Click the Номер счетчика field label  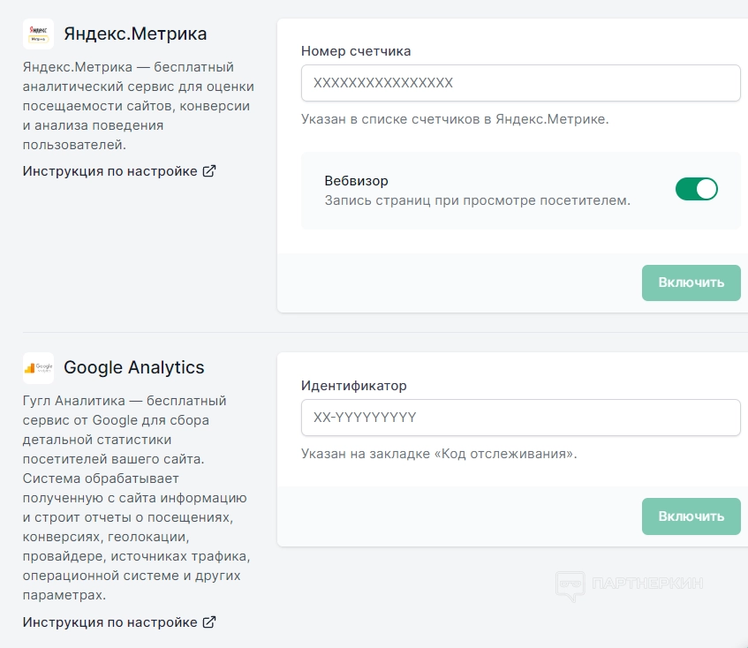[x=356, y=51]
